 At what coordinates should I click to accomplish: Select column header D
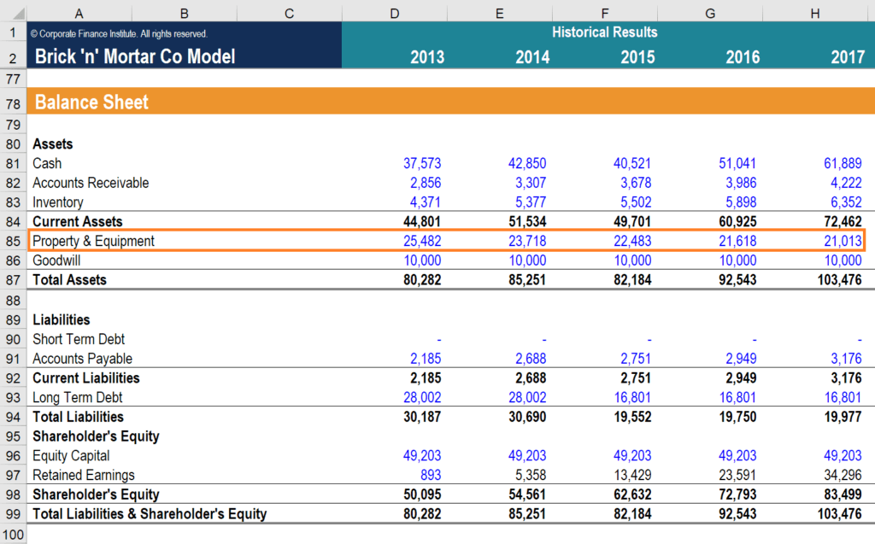click(x=394, y=14)
